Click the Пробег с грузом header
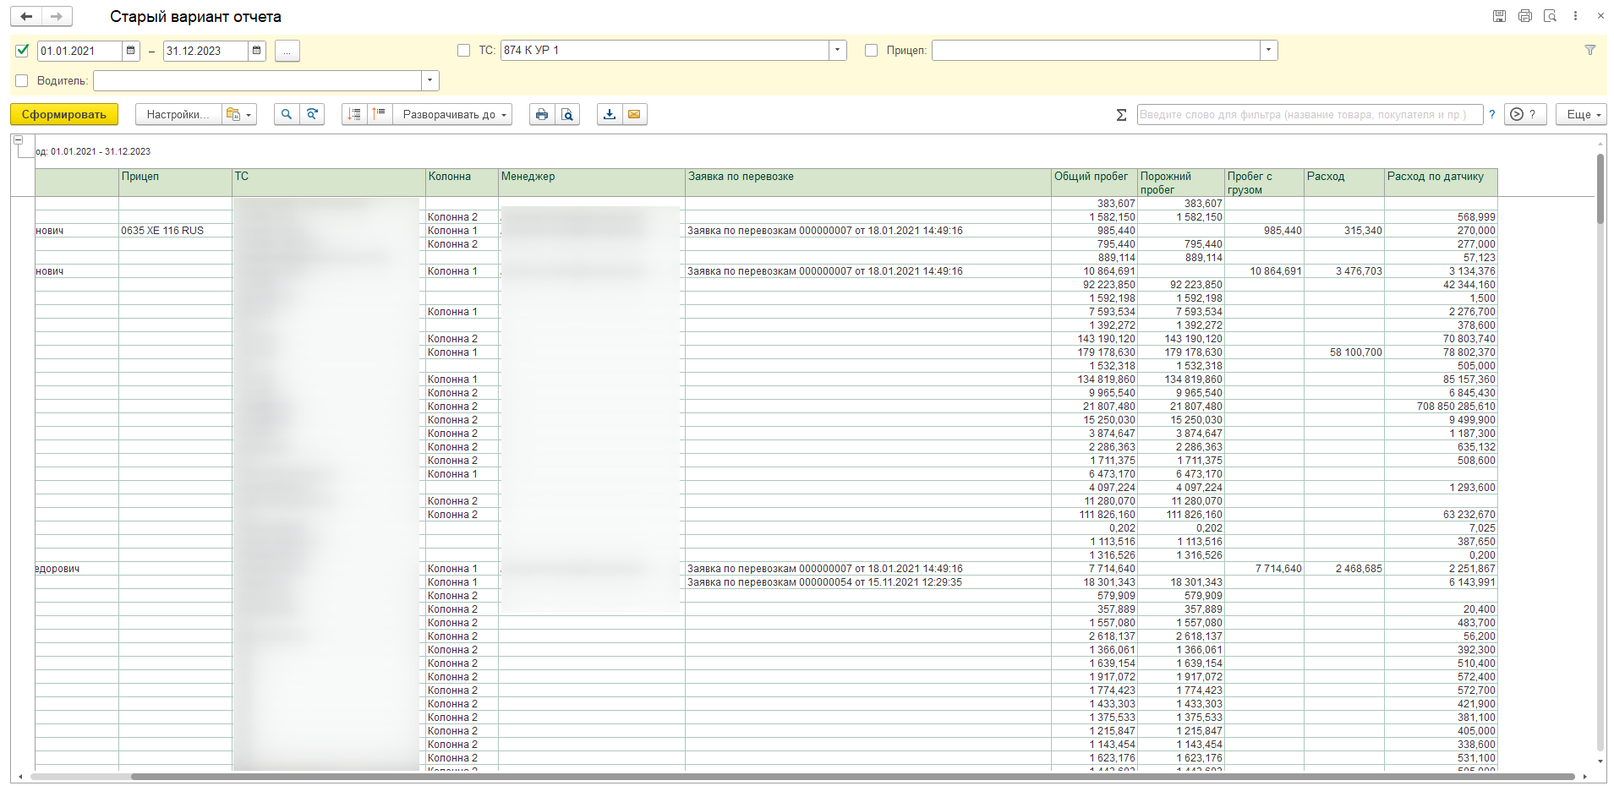 1265,183
